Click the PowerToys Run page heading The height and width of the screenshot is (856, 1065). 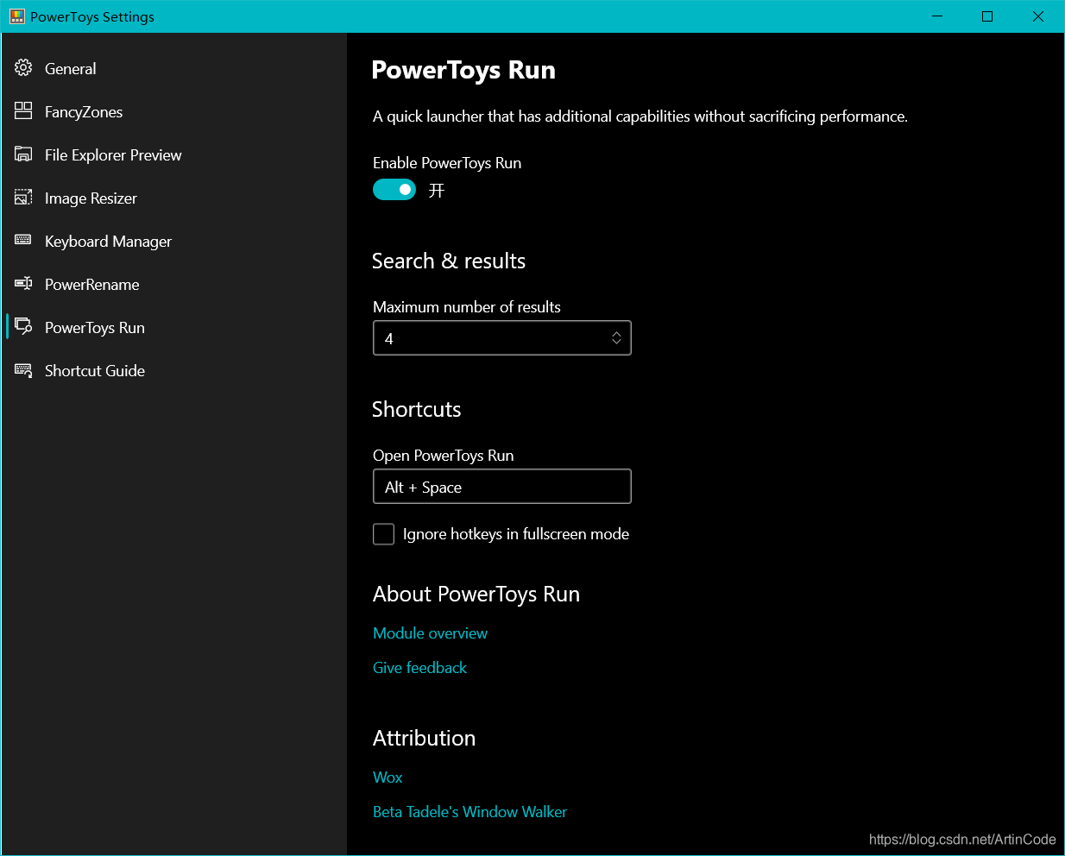[463, 71]
